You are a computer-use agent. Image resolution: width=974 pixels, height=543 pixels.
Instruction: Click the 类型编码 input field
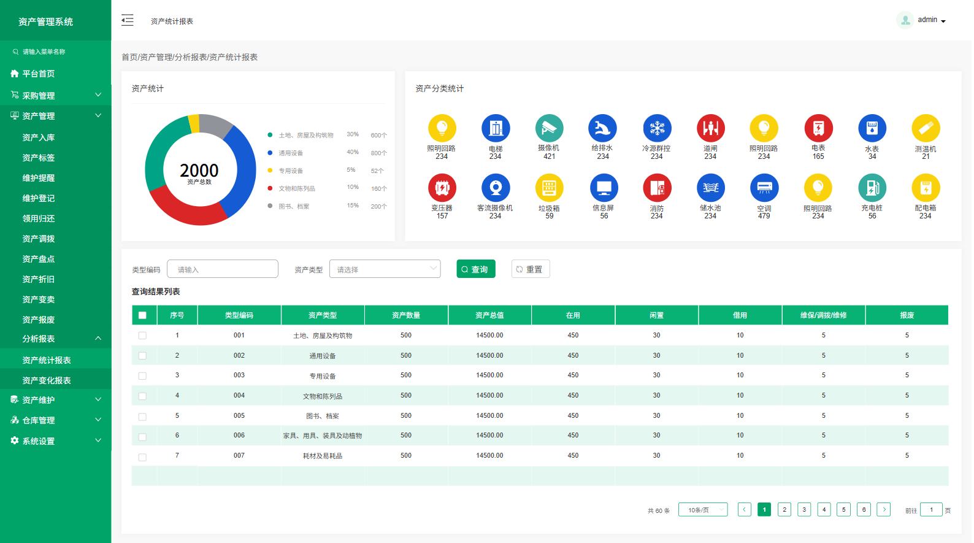223,269
